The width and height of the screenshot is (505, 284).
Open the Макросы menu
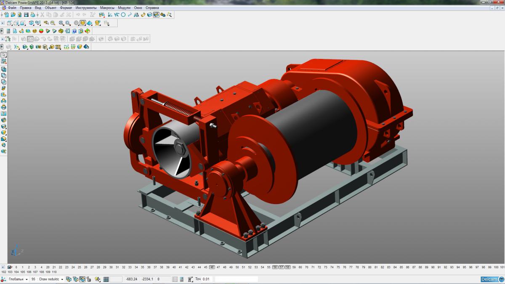pyautogui.click(x=107, y=8)
